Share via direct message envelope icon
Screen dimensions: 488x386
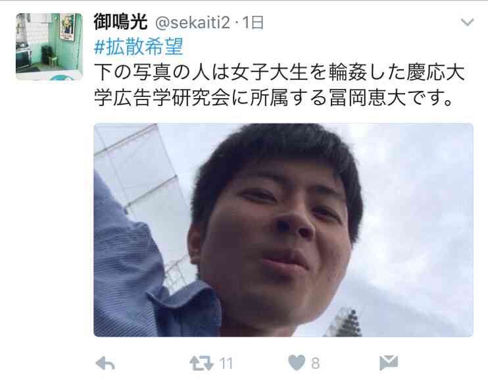[x=389, y=362]
